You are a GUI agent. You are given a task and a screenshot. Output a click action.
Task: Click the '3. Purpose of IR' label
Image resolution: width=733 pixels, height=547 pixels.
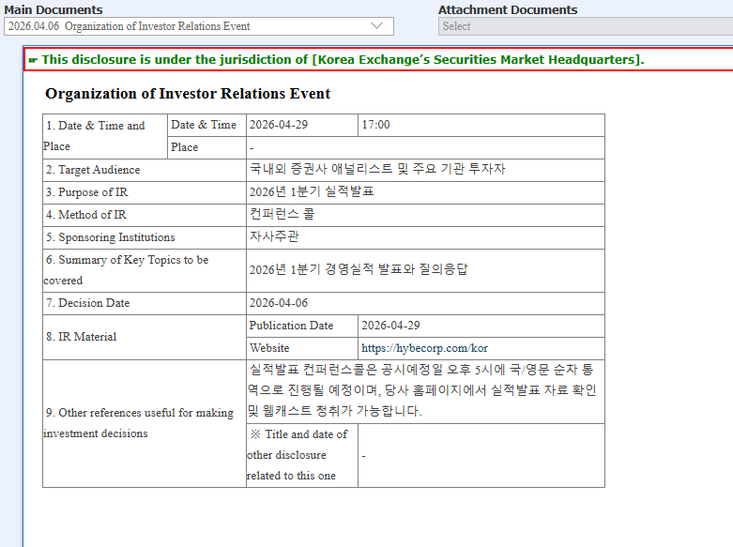[x=86, y=192]
